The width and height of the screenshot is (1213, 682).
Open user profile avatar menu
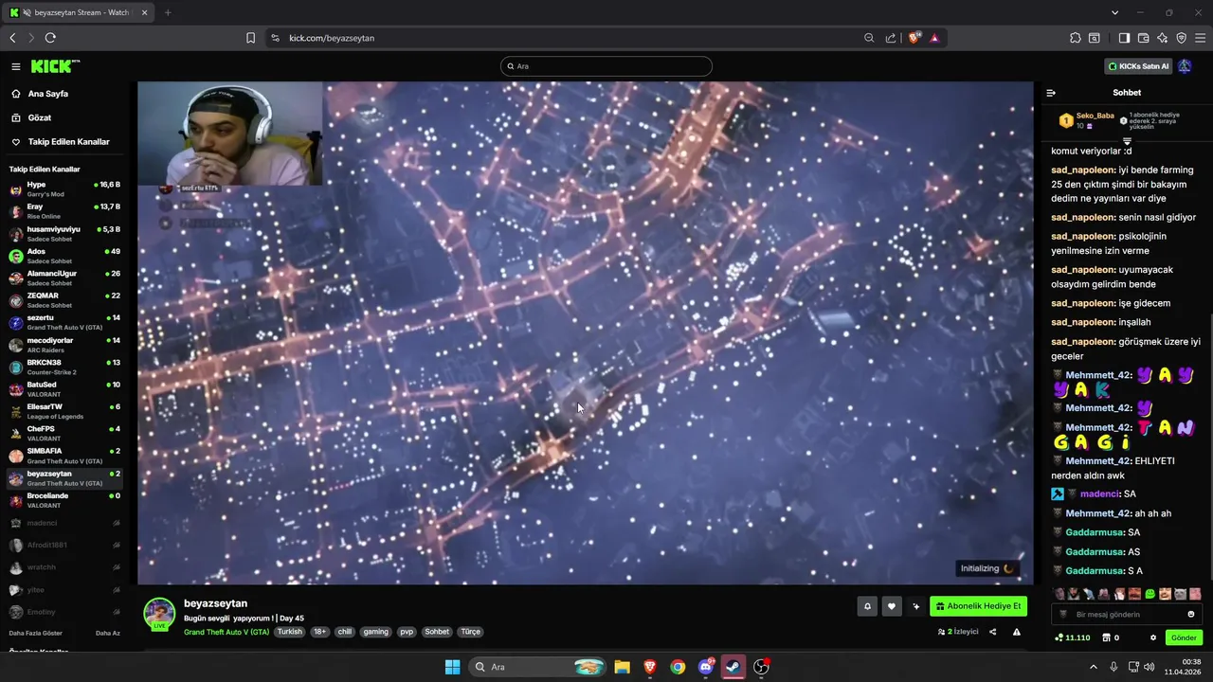click(x=1185, y=66)
